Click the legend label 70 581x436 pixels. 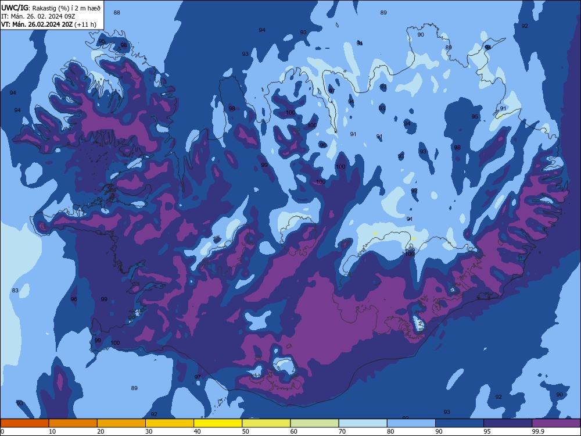point(342,431)
